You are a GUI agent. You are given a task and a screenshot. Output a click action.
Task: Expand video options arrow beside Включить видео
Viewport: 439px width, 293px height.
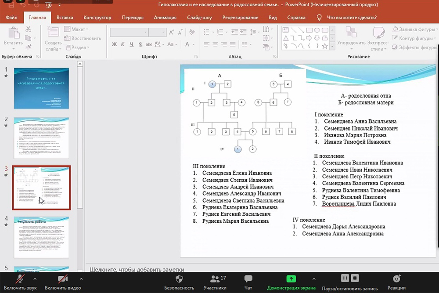pos(80,279)
